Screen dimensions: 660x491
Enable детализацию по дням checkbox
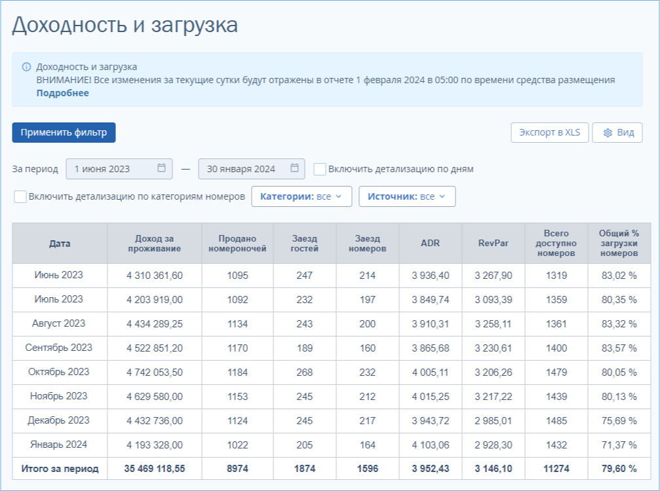[319, 169]
